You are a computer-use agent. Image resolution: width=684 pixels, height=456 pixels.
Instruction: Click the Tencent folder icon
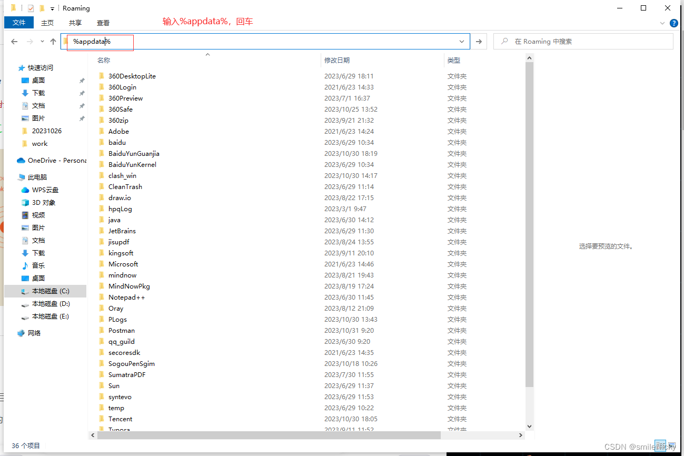(x=102, y=419)
